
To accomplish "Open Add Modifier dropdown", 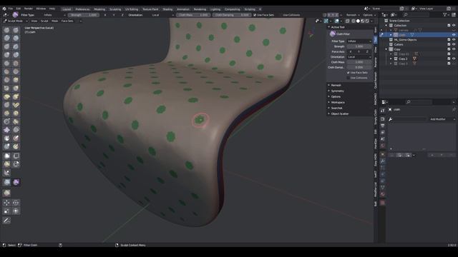I will (x=442, y=119).
